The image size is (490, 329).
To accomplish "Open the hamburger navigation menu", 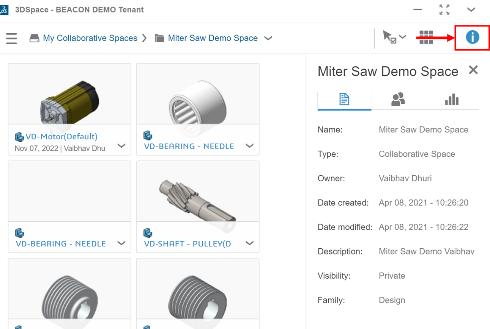I will [11, 38].
